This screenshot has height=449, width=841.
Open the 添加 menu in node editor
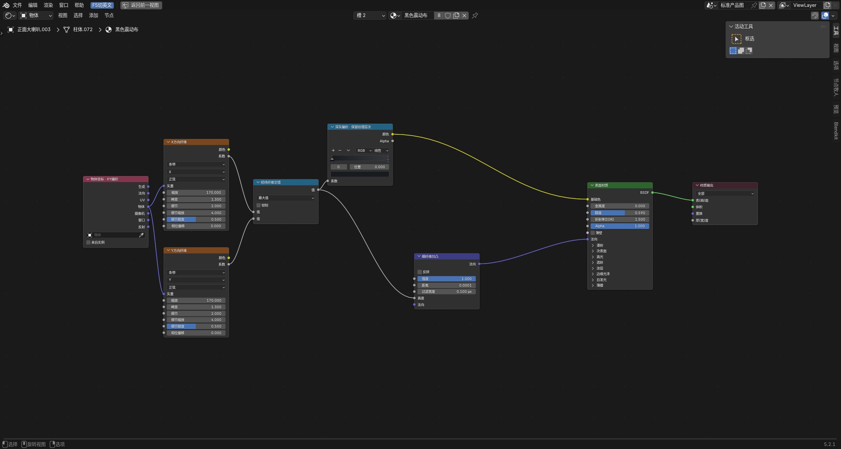click(x=93, y=16)
